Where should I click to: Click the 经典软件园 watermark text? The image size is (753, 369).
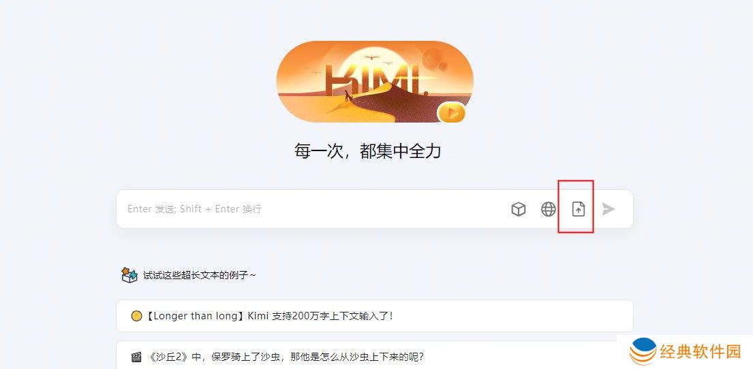[701, 352]
